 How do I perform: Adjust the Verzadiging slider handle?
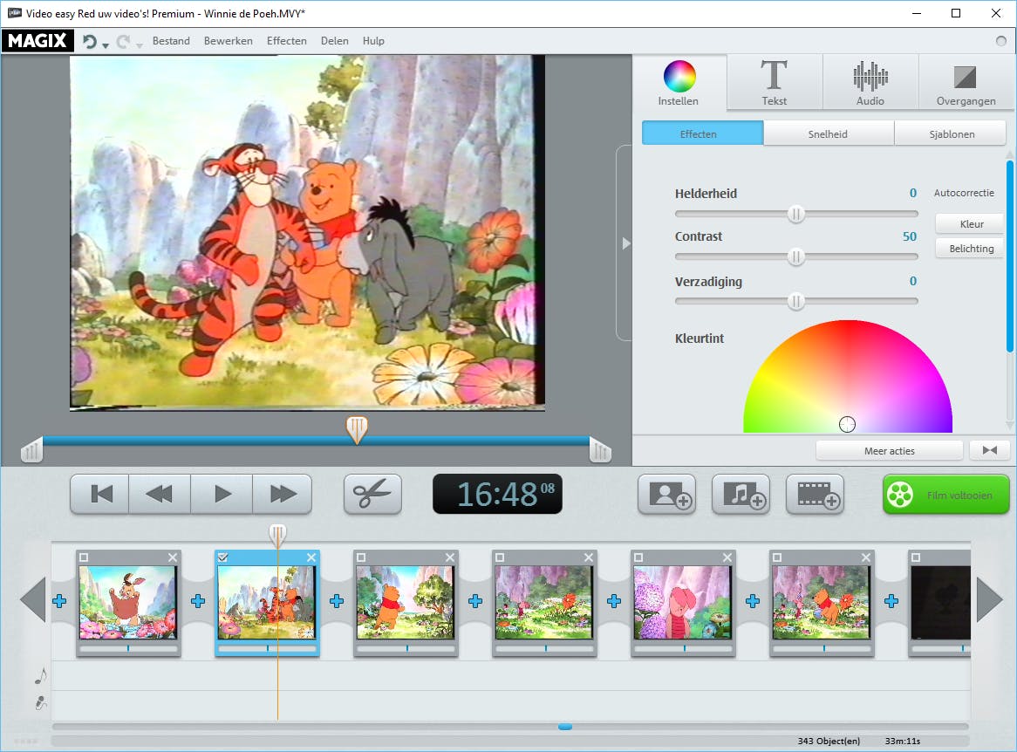[x=795, y=302]
